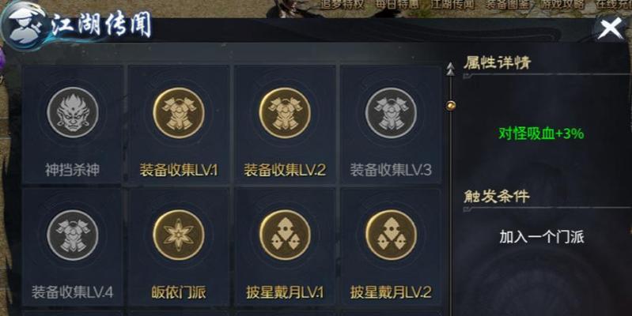Screen dimensions: 632x316
Task: Select the 皈依门派 star flower medal
Action: (x=179, y=235)
